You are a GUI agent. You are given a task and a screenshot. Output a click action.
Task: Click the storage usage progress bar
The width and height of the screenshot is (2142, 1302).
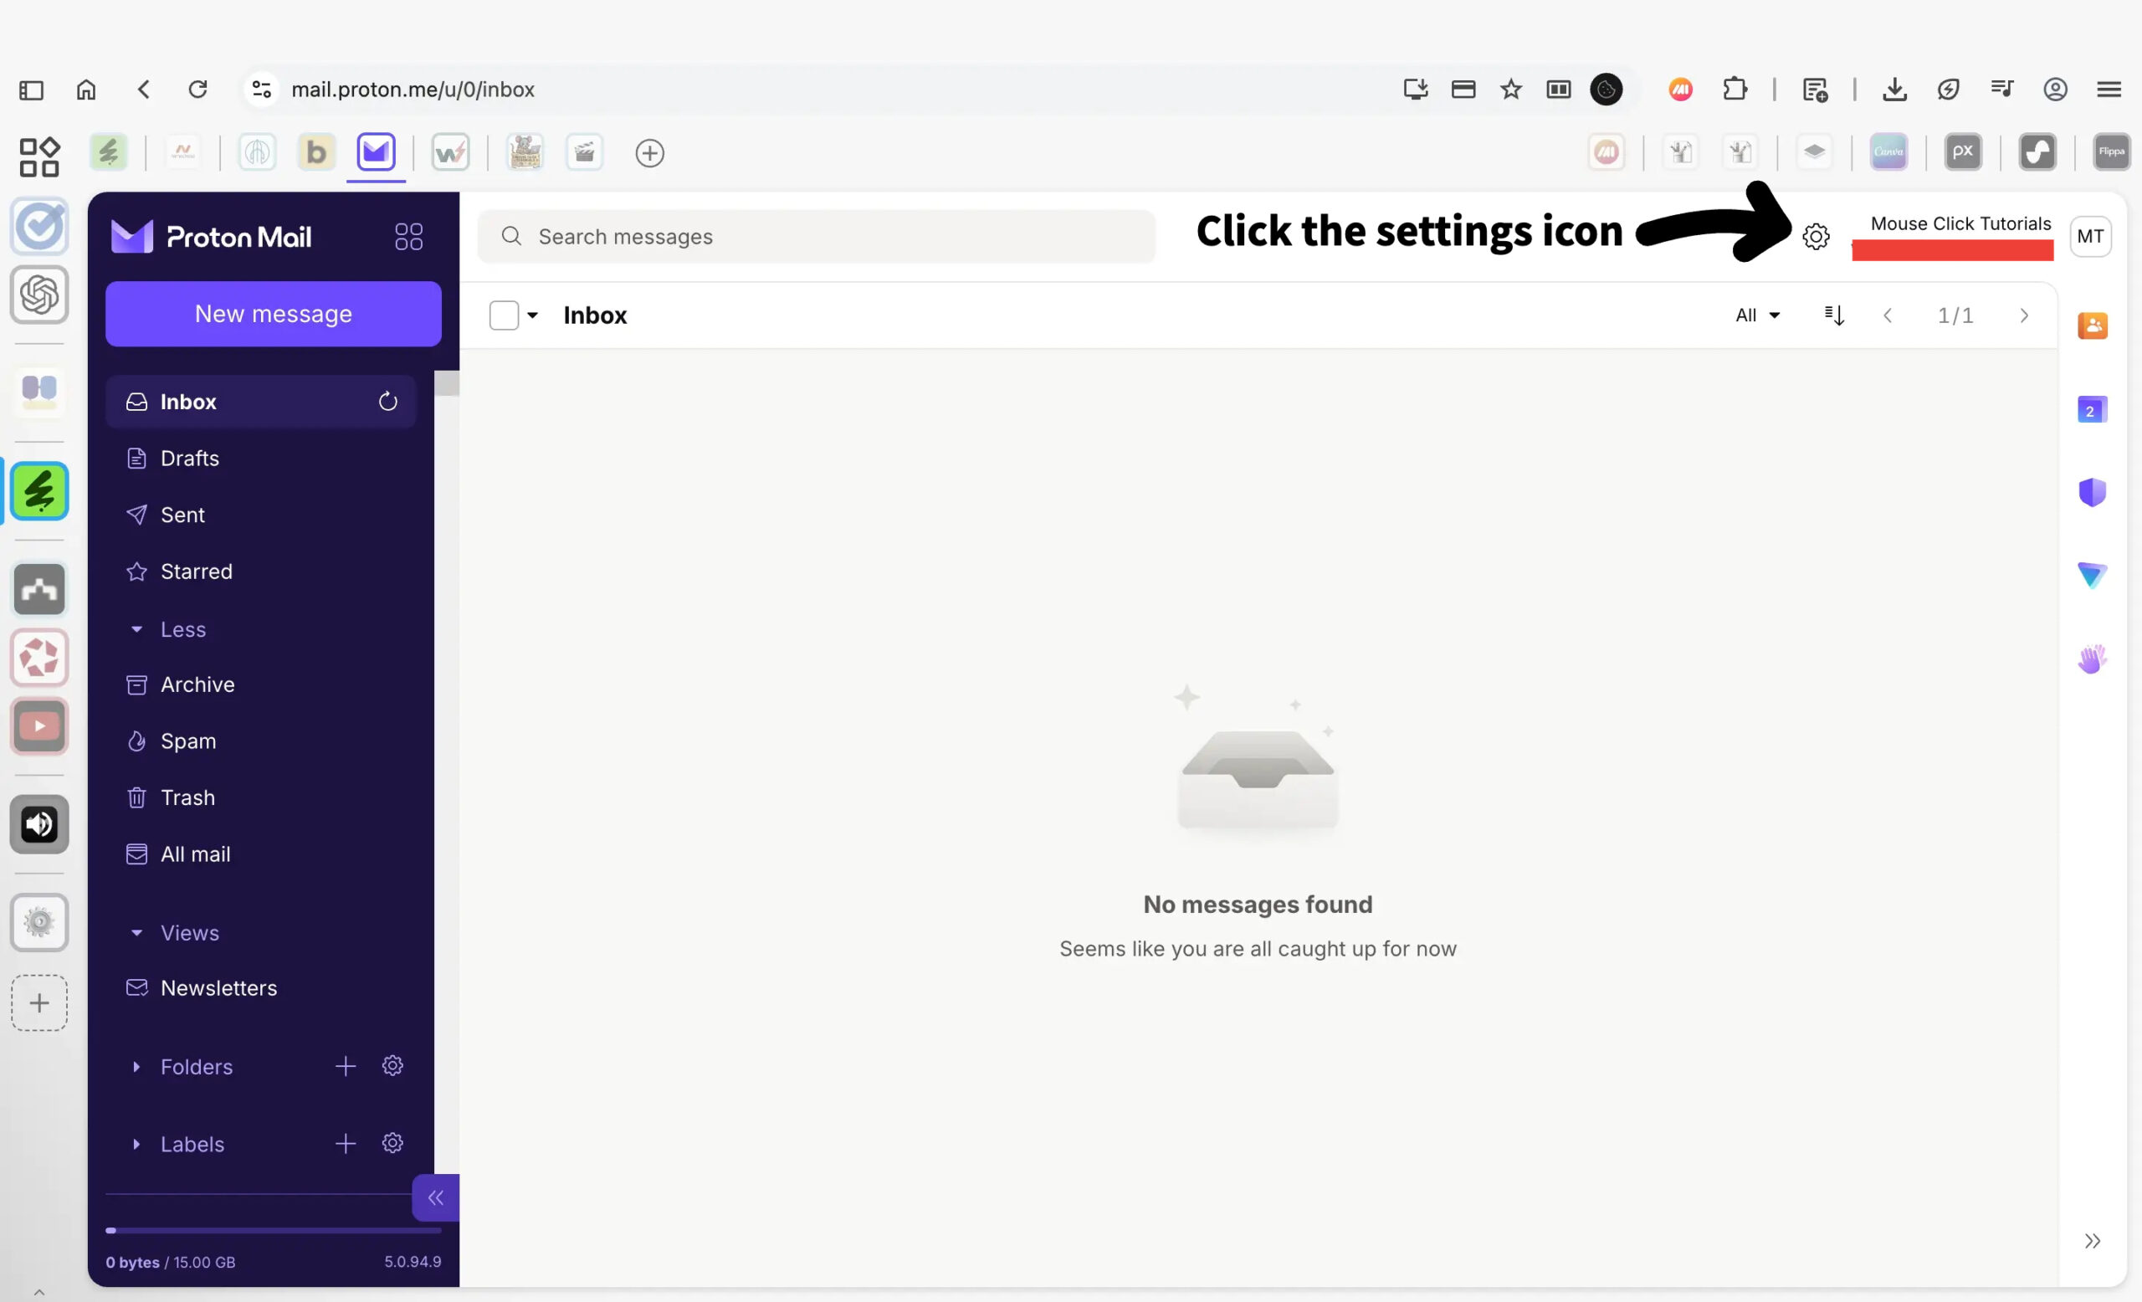273,1231
